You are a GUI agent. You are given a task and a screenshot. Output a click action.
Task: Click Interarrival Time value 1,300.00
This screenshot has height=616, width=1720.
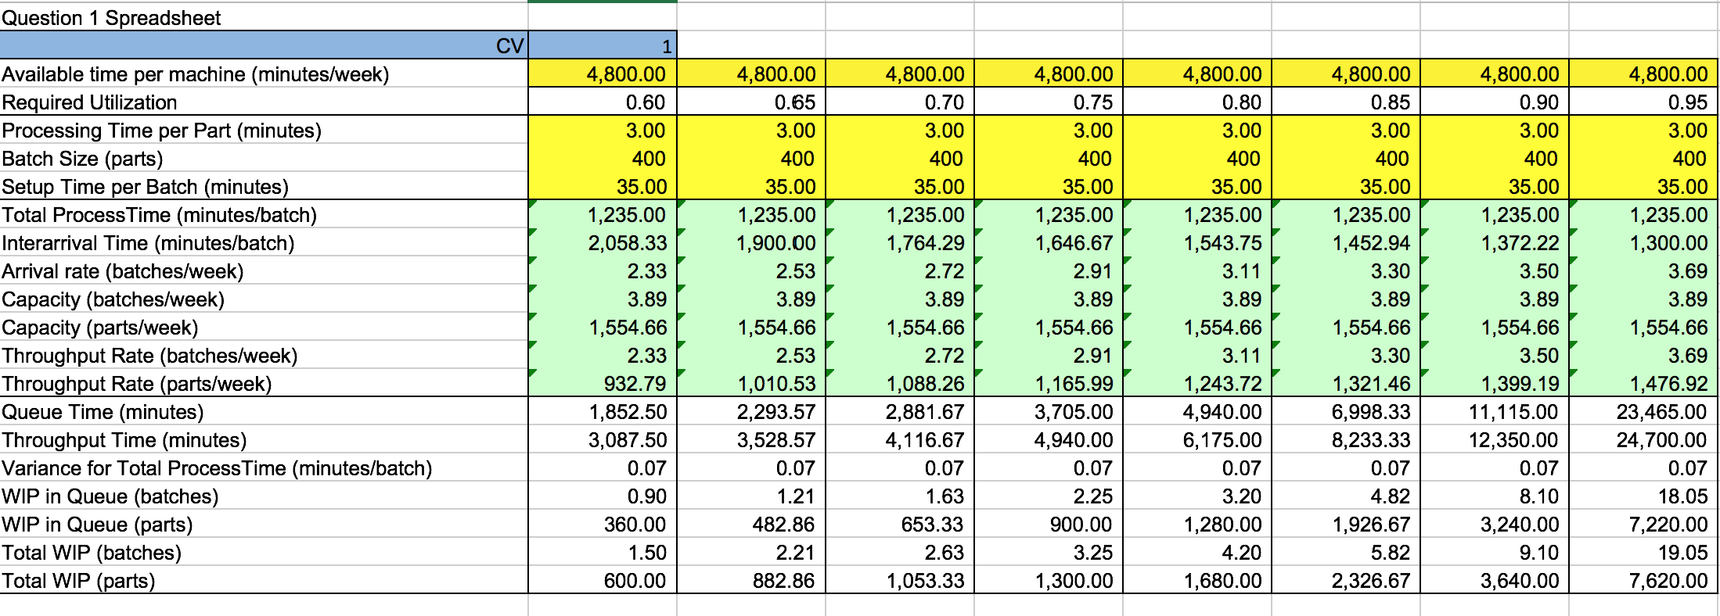point(1668,243)
